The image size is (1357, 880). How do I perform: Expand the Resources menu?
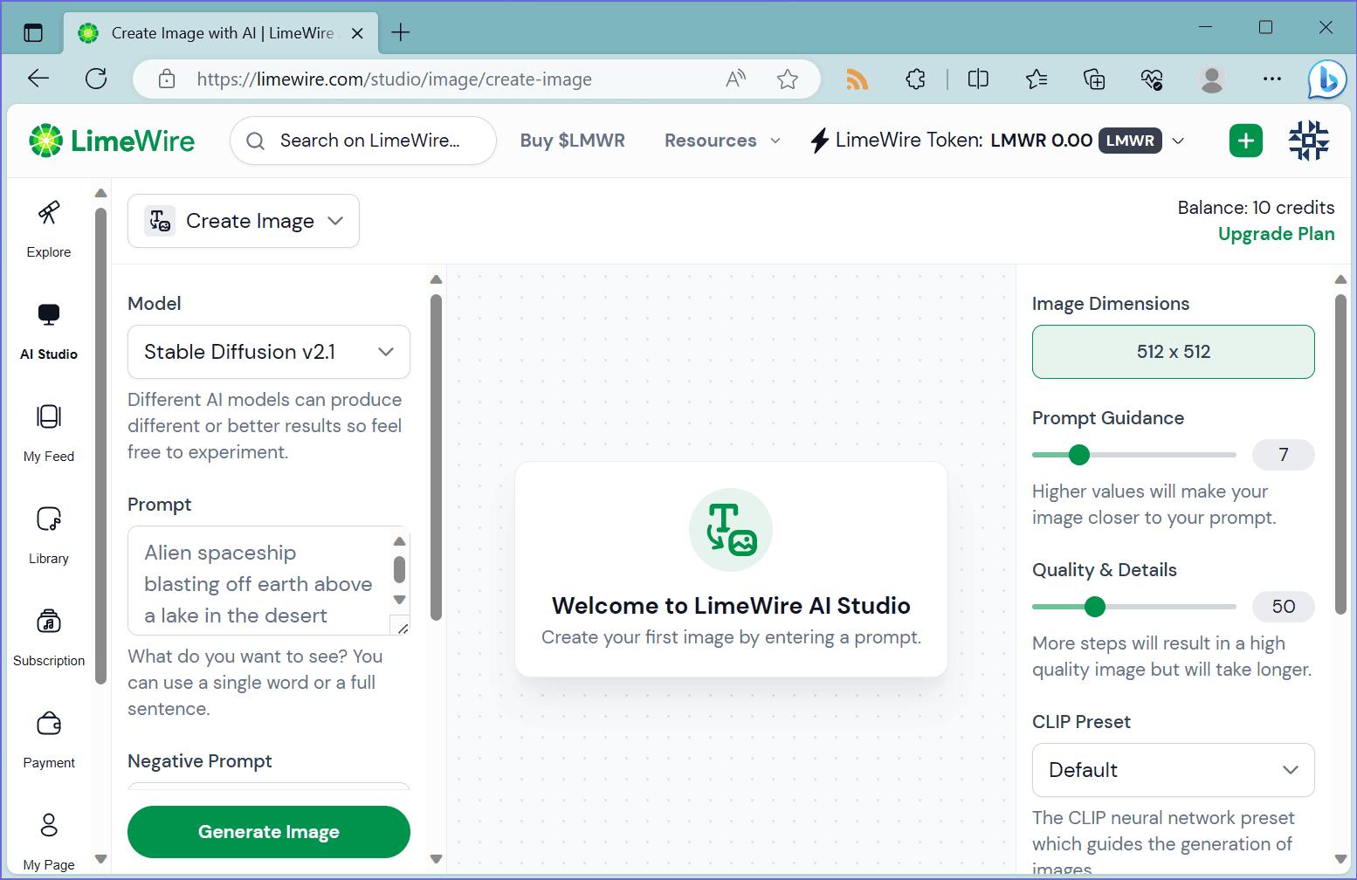(722, 141)
